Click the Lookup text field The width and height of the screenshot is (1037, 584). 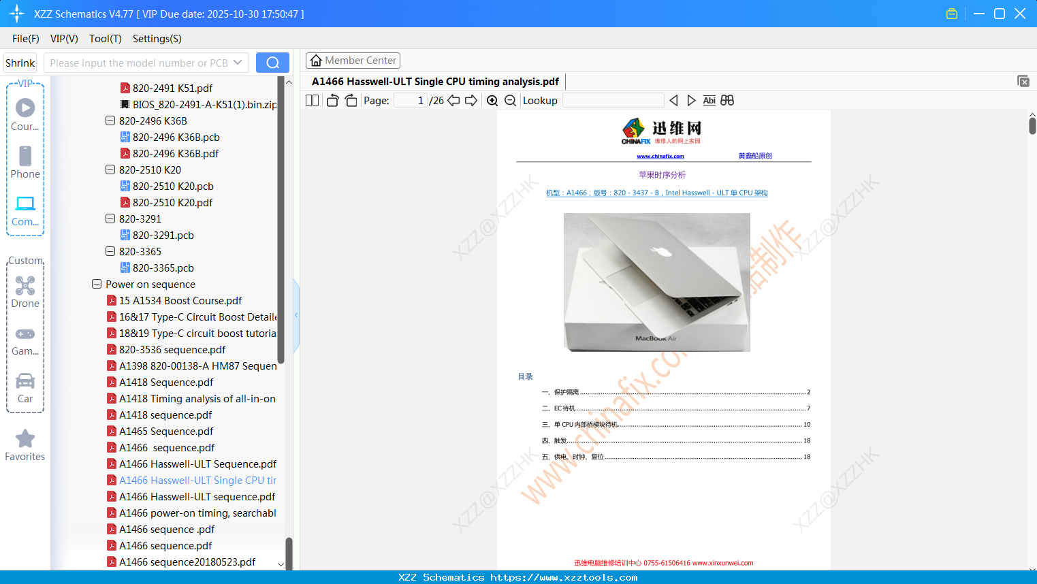click(613, 101)
